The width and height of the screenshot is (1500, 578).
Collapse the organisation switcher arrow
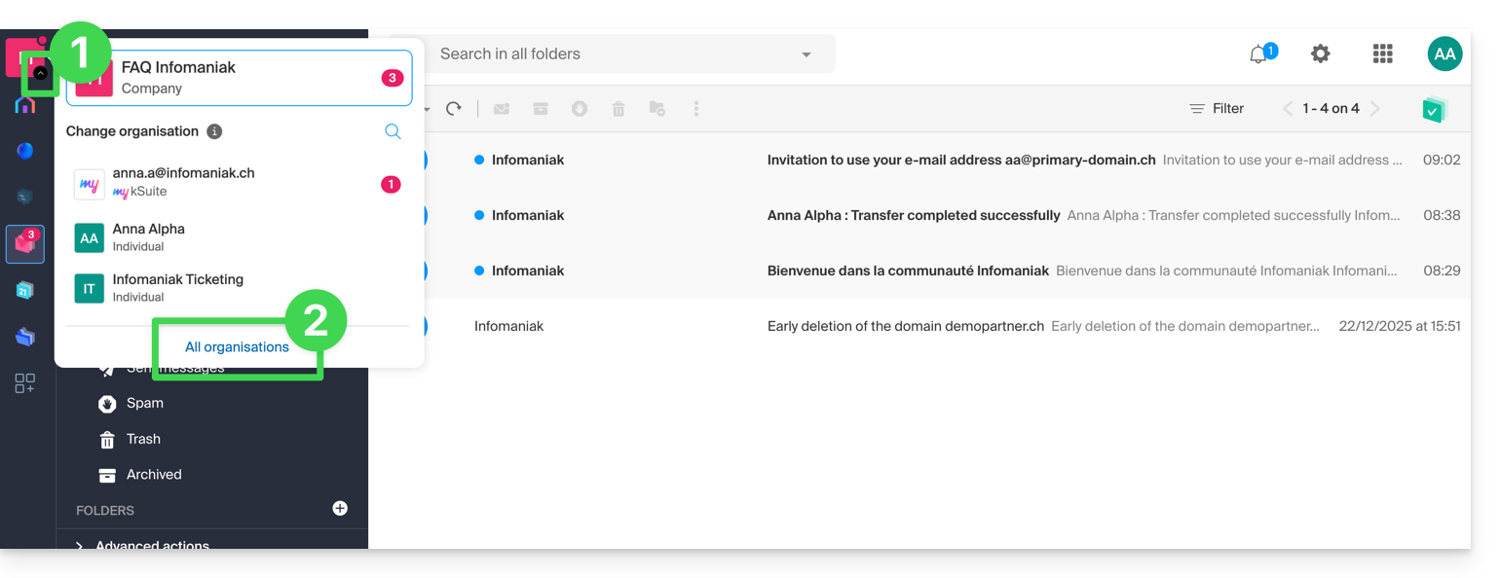click(40, 73)
